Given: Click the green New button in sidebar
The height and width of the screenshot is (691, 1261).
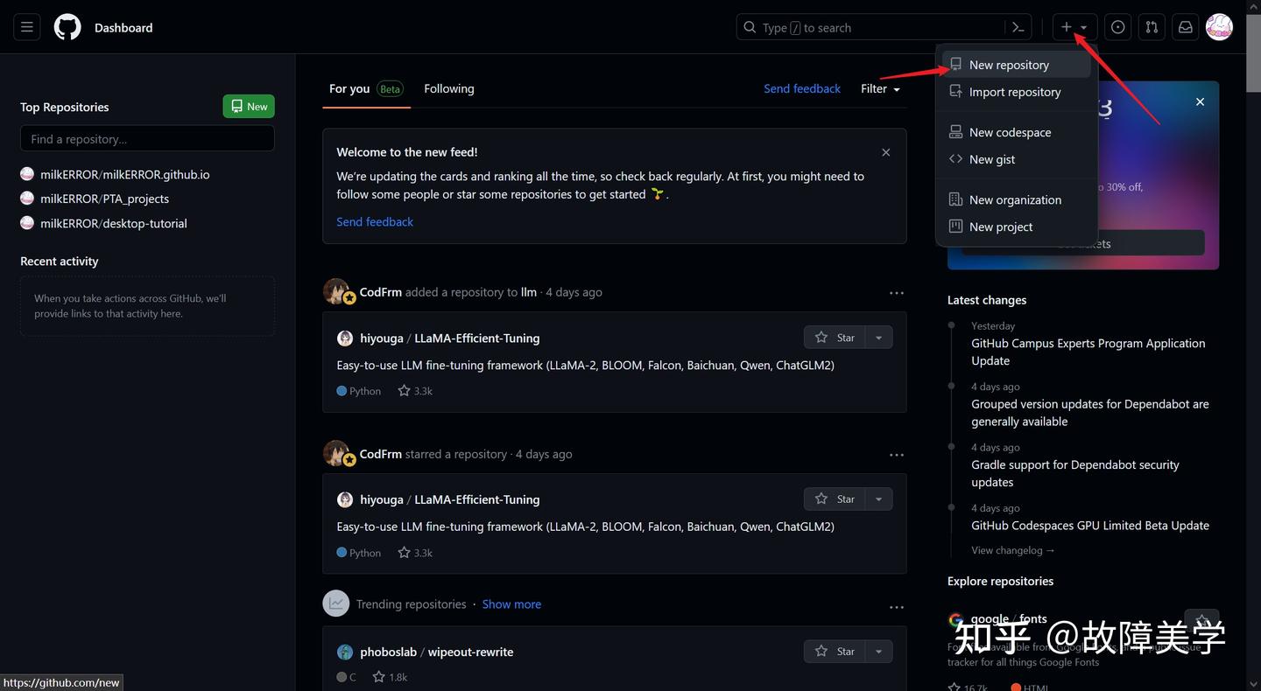Looking at the screenshot, I should coord(248,106).
